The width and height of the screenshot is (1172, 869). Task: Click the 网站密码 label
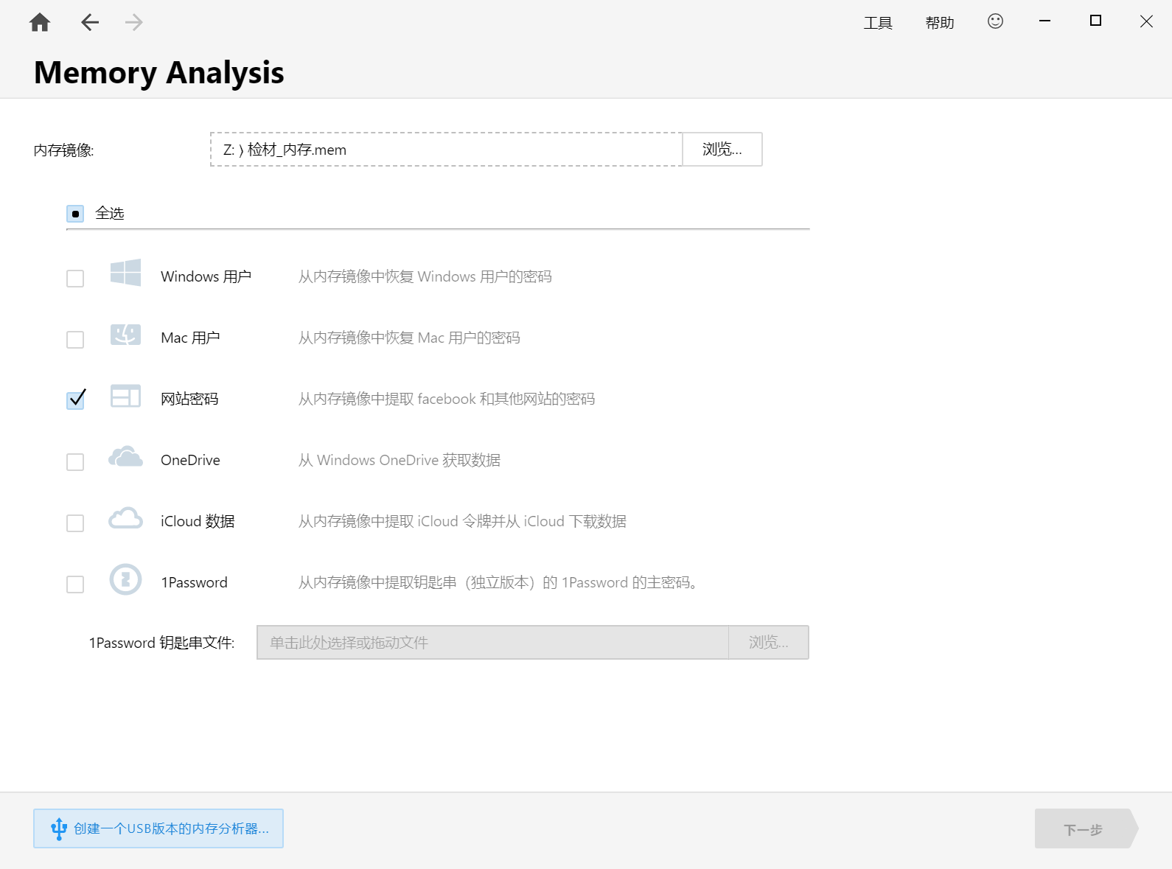click(x=189, y=399)
